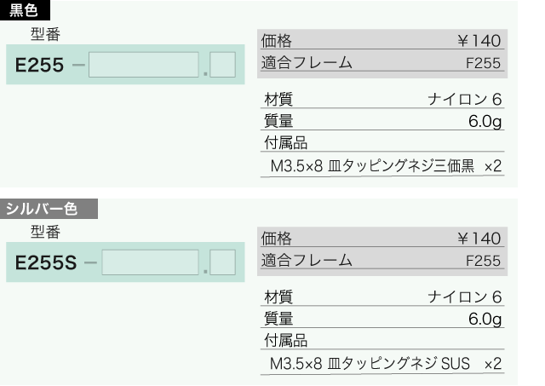Click the small suffix box in the E255S row
The height and width of the screenshot is (386, 545).
point(222,262)
